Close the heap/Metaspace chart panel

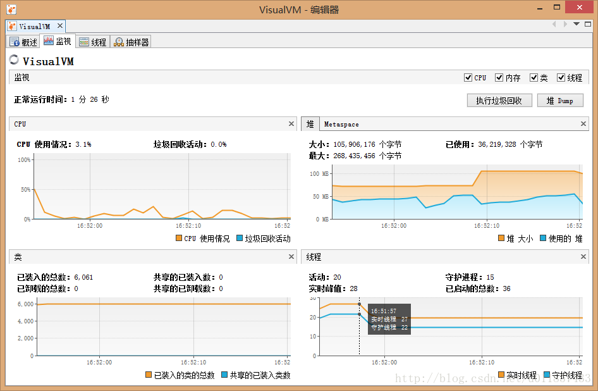583,124
